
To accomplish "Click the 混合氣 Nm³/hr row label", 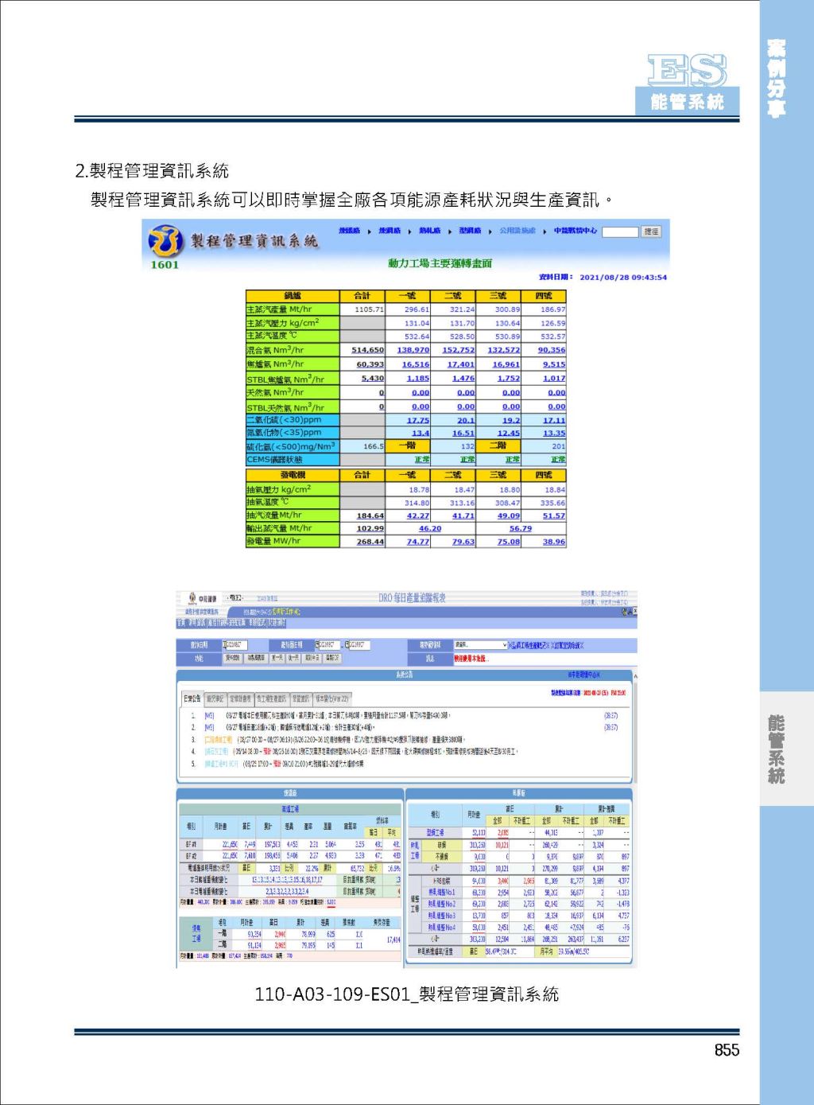I will [x=293, y=350].
